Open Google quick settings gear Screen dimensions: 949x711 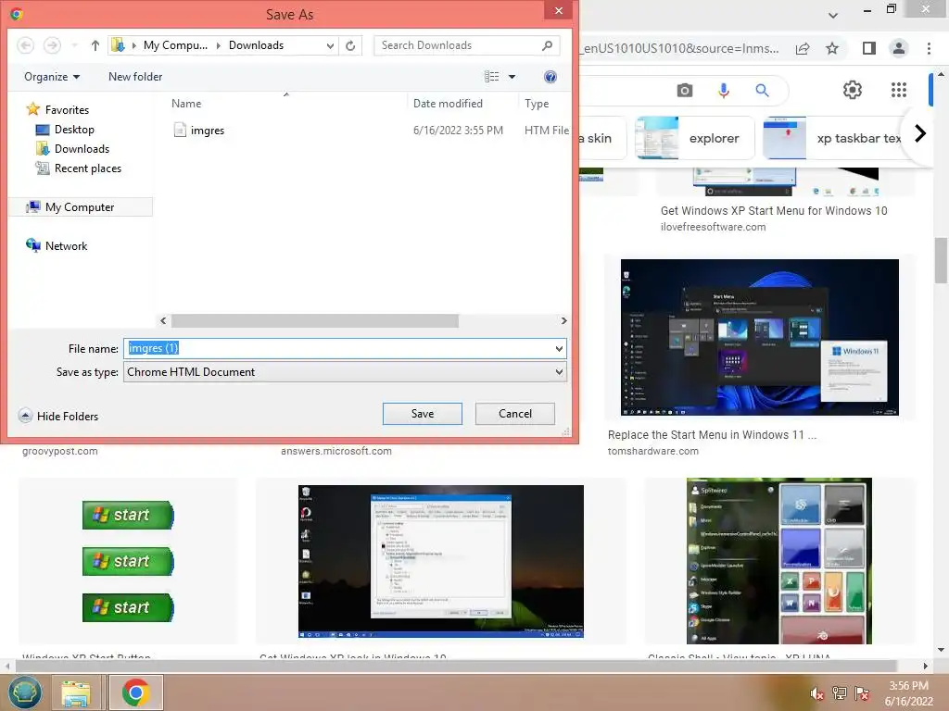pos(853,90)
